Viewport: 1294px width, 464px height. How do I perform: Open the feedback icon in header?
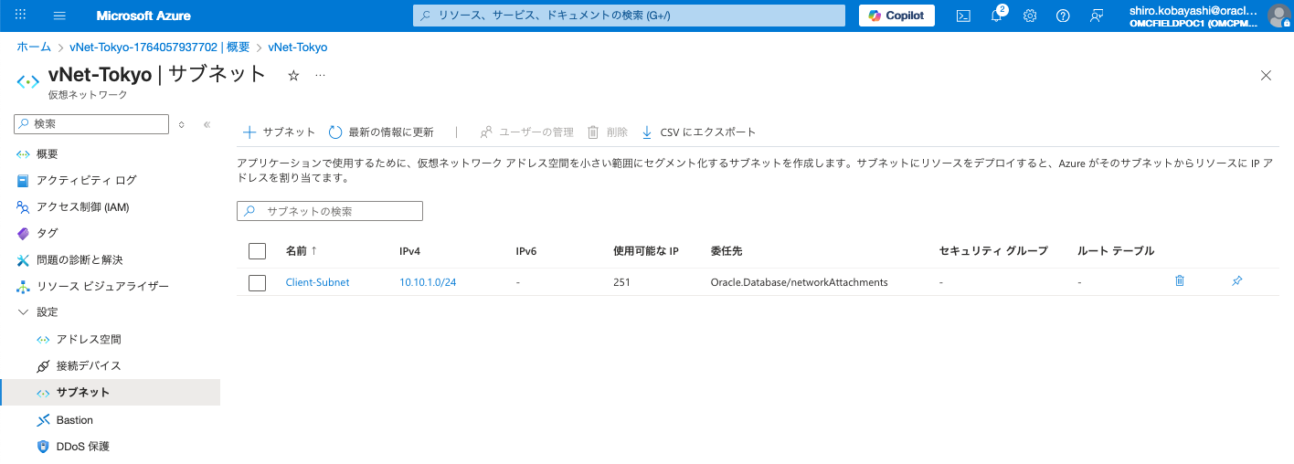click(x=1096, y=16)
